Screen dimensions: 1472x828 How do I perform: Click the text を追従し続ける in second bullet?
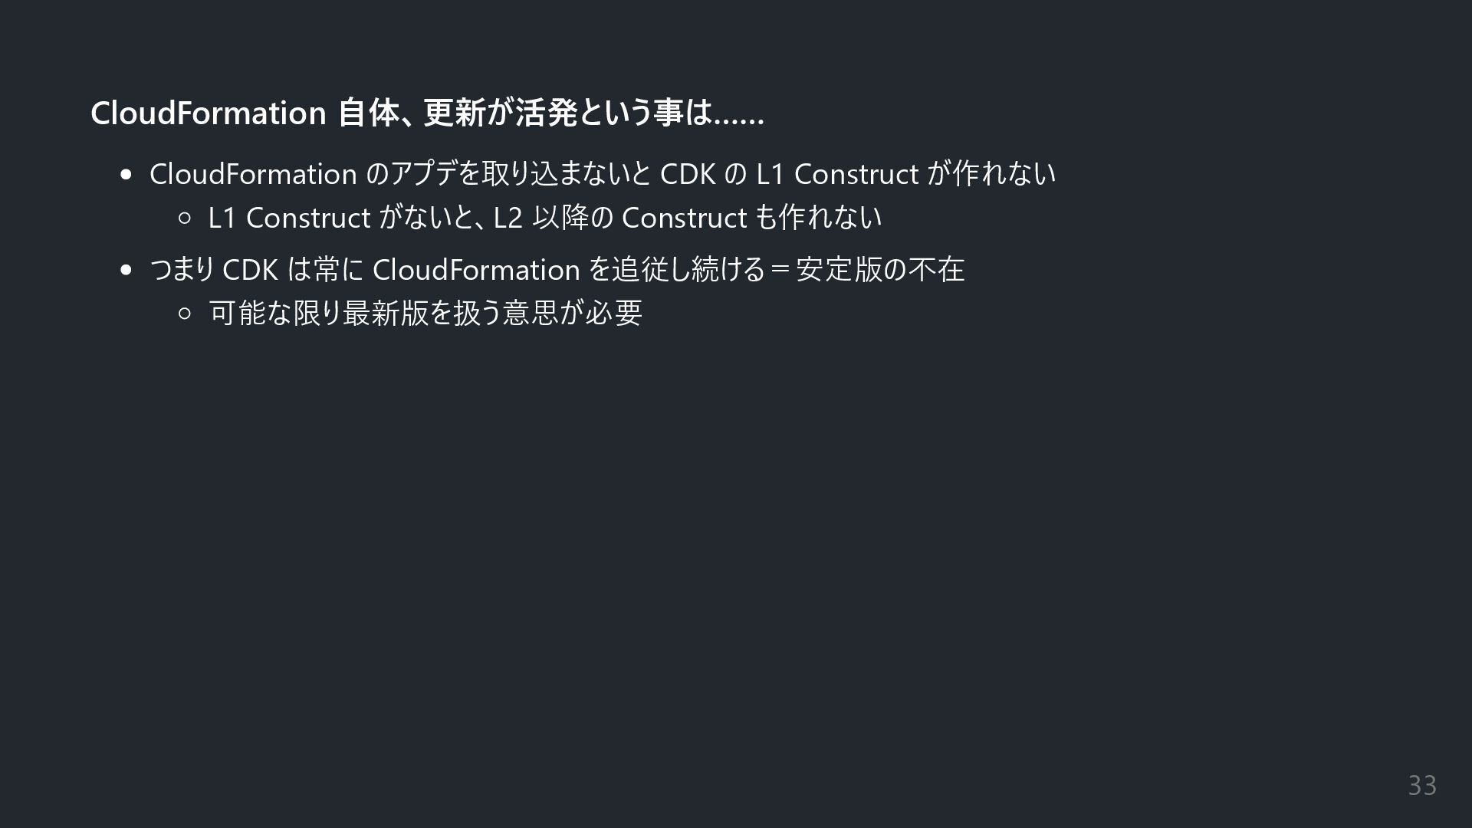pyautogui.click(x=677, y=269)
